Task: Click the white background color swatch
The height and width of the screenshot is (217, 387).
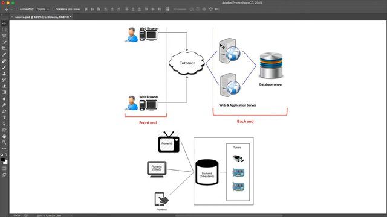Action: (x=5, y=162)
